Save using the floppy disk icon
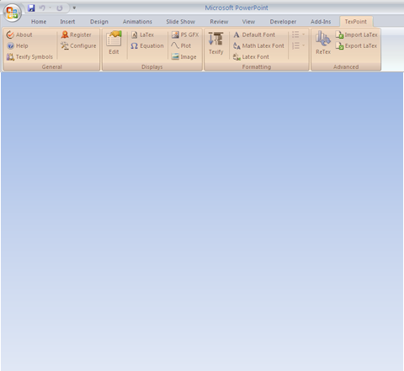The height and width of the screenshot is (371, 404). pos(31,8)
